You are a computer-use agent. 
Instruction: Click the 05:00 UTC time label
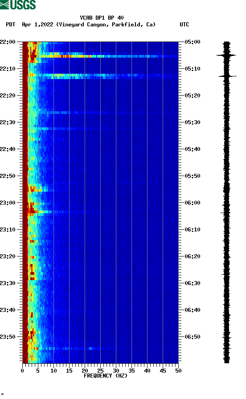pos(193,42)
